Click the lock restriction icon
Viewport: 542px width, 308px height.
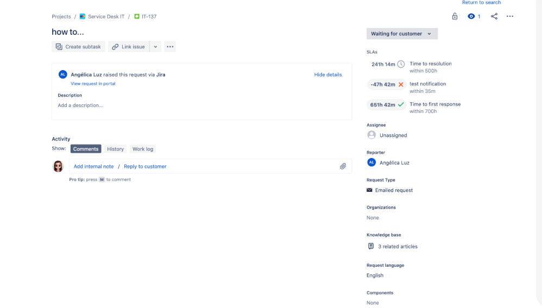(x=455, y=16)
